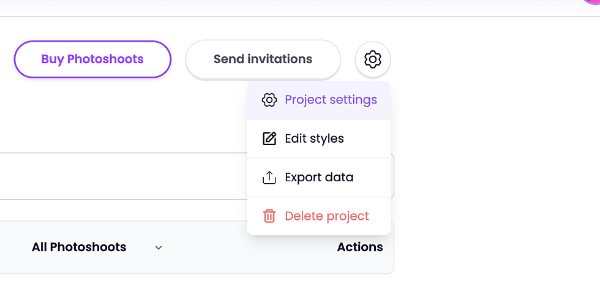Open the gear settings button beside Send invitations
This screenshot has width=600, height=286.
tap(372, 59)
